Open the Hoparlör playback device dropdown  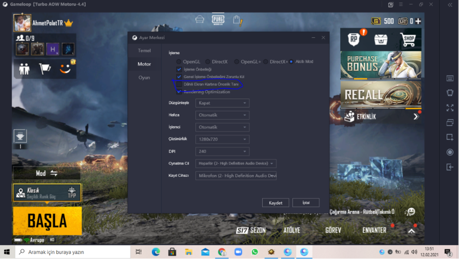pyautogui.click(x=236, y=163)
